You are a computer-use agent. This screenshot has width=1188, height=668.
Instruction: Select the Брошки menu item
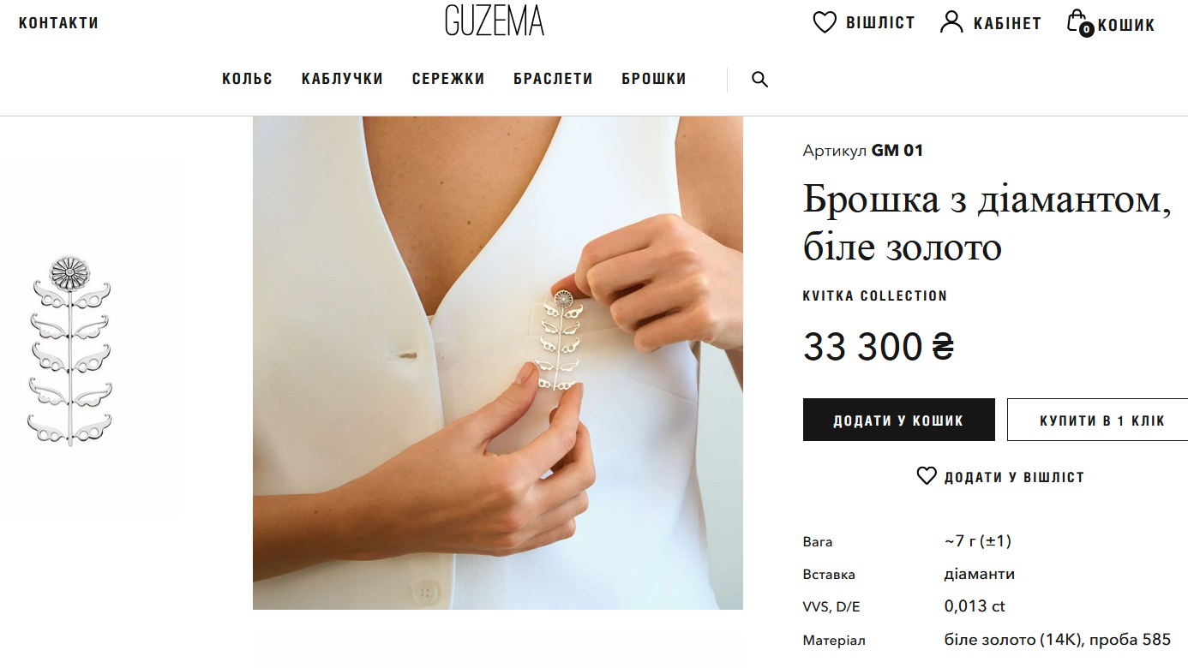tap(654, 79)
